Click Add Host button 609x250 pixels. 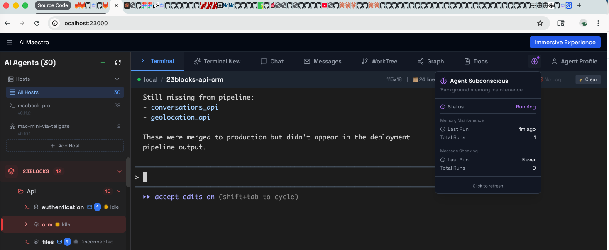65,146
